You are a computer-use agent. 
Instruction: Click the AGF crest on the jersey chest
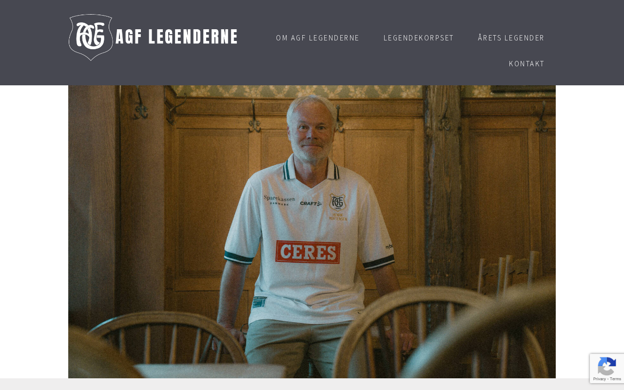click(337, 202)
